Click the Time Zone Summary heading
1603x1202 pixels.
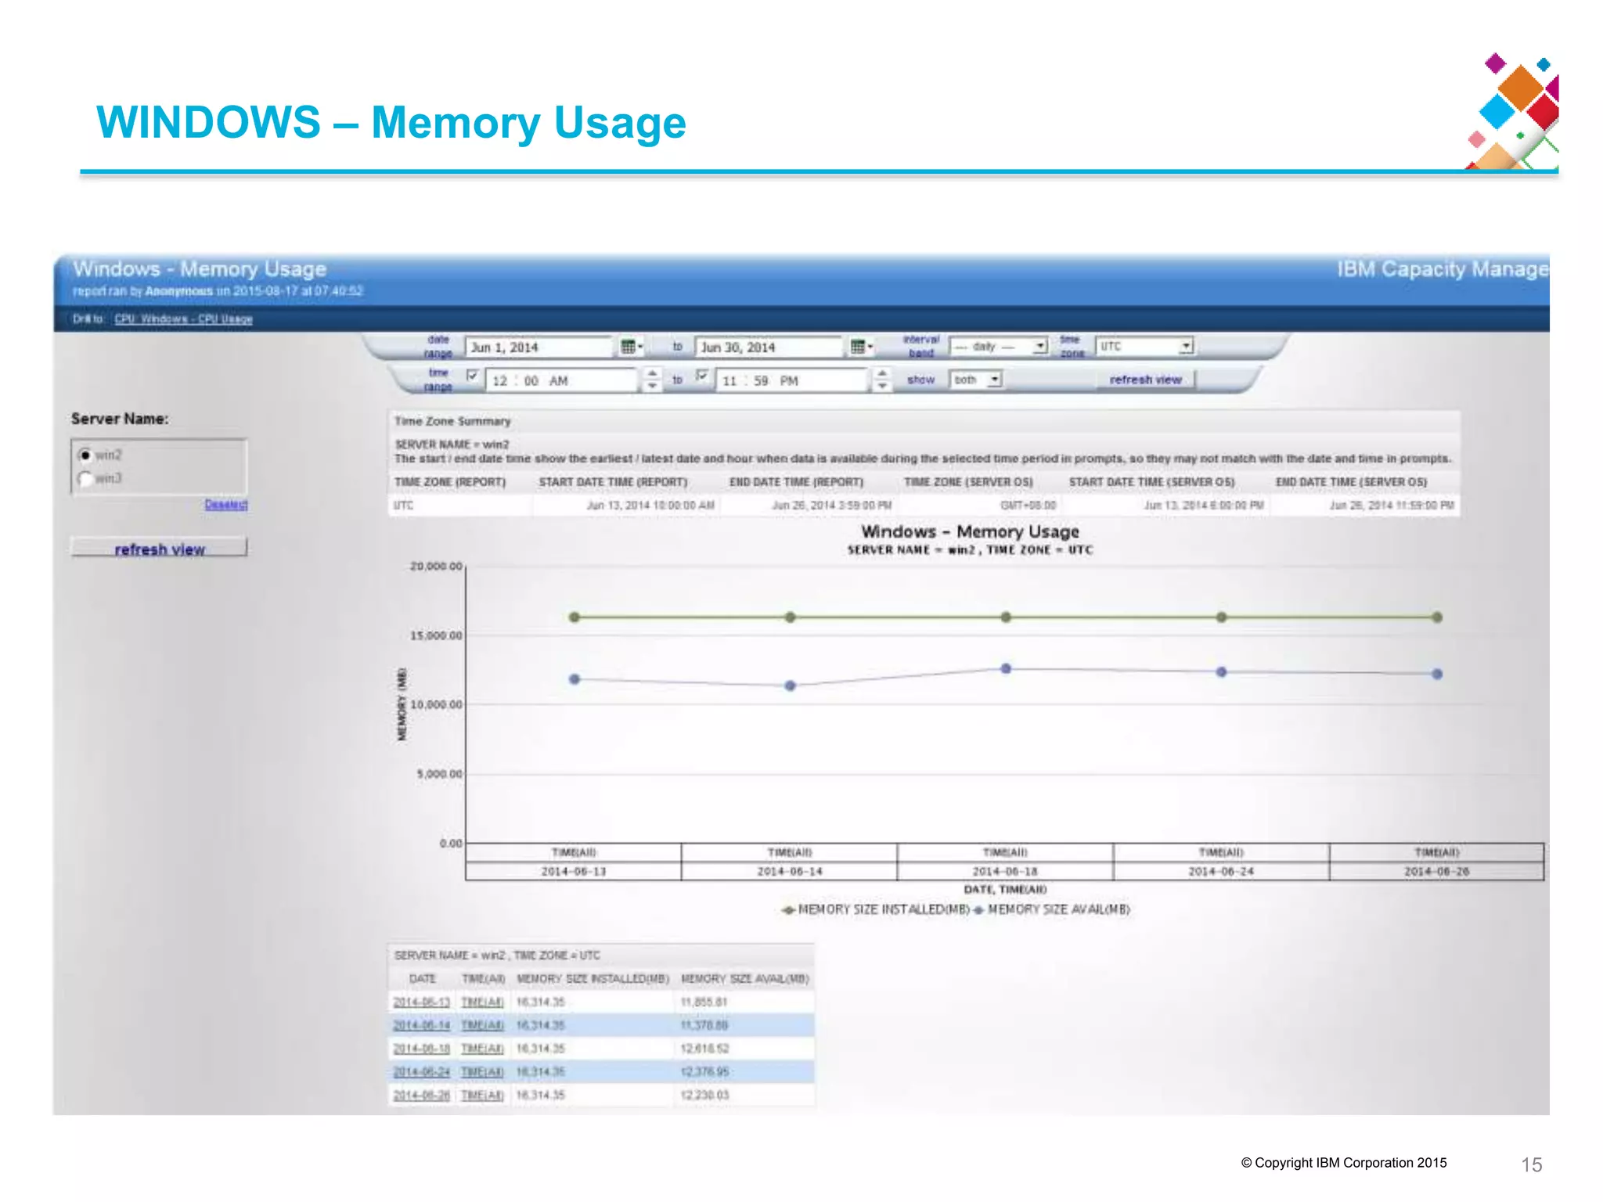click(x=452, y=421)
